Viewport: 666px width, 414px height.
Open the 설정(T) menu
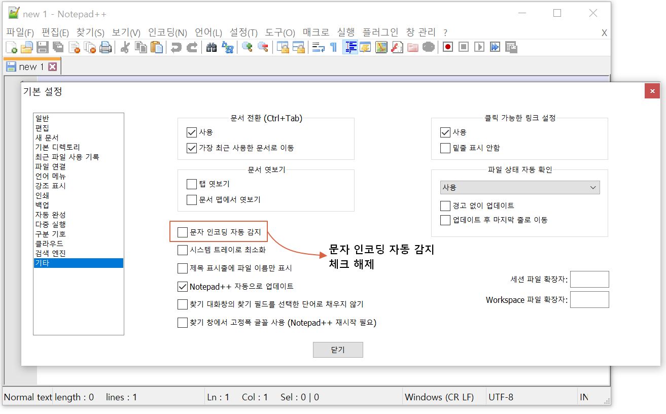point(243,32)
